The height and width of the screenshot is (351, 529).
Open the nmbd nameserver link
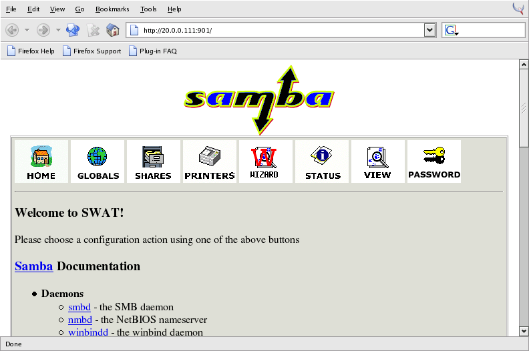(80, 320)
